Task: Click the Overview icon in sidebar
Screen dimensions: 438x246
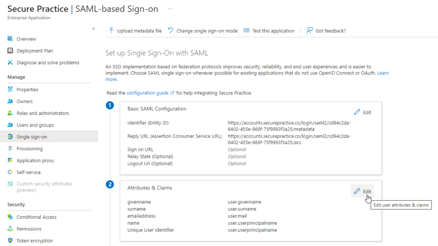Action: click(10, 39)
